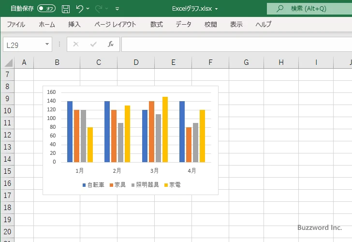Select column header D

136,62
